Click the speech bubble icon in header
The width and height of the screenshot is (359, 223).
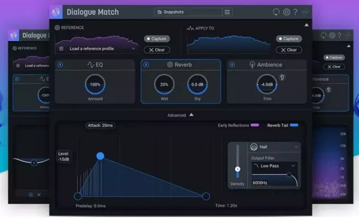click(x=276, y=12)
